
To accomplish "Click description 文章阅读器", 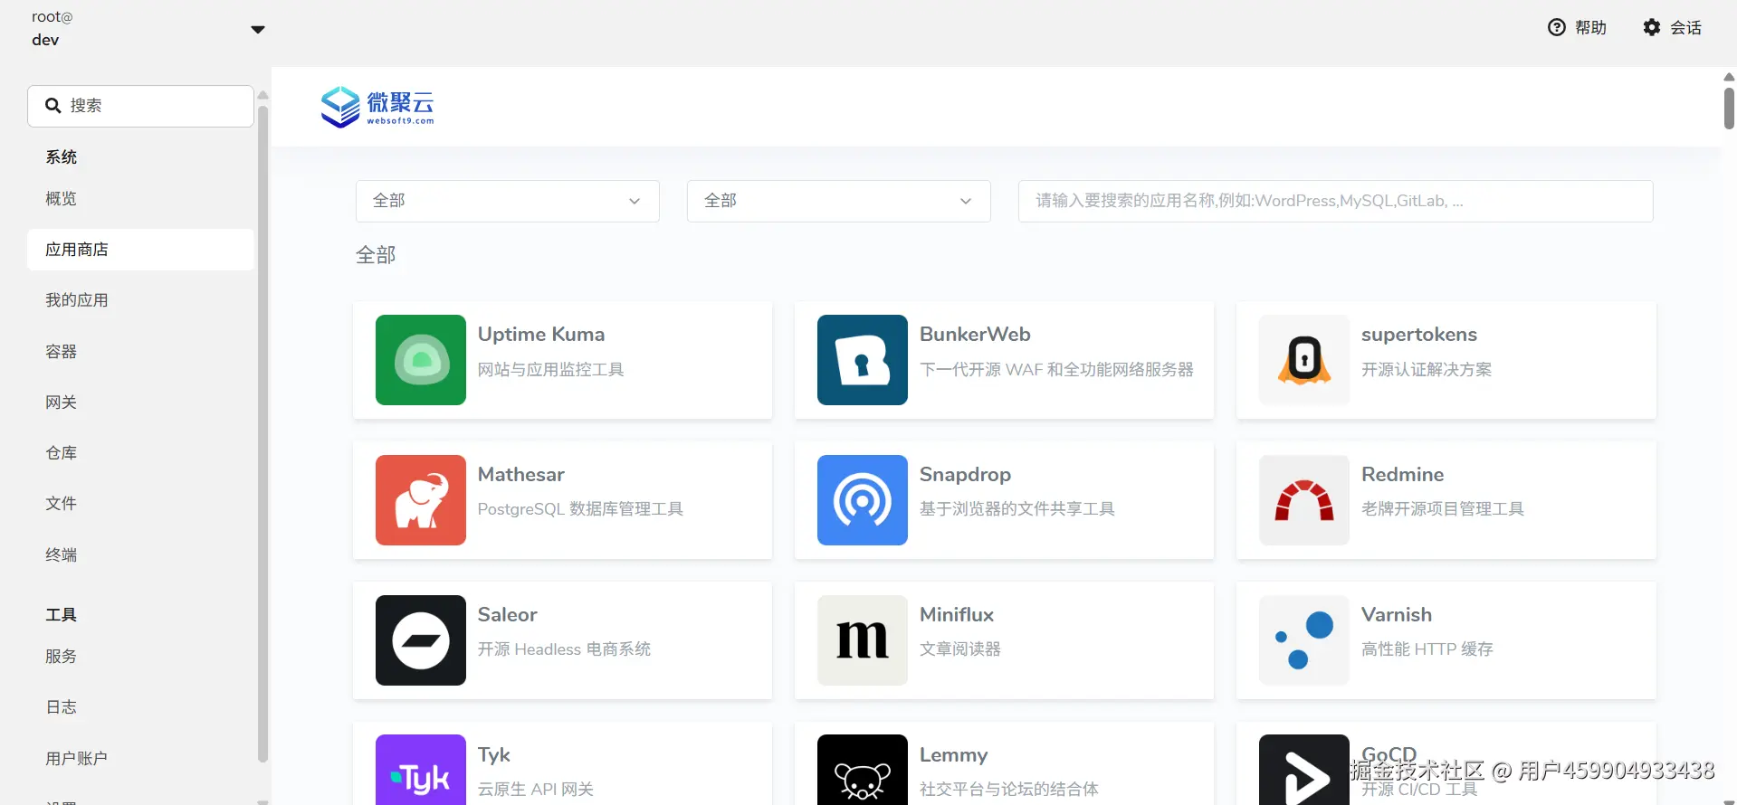I will [x=960, y=649].
